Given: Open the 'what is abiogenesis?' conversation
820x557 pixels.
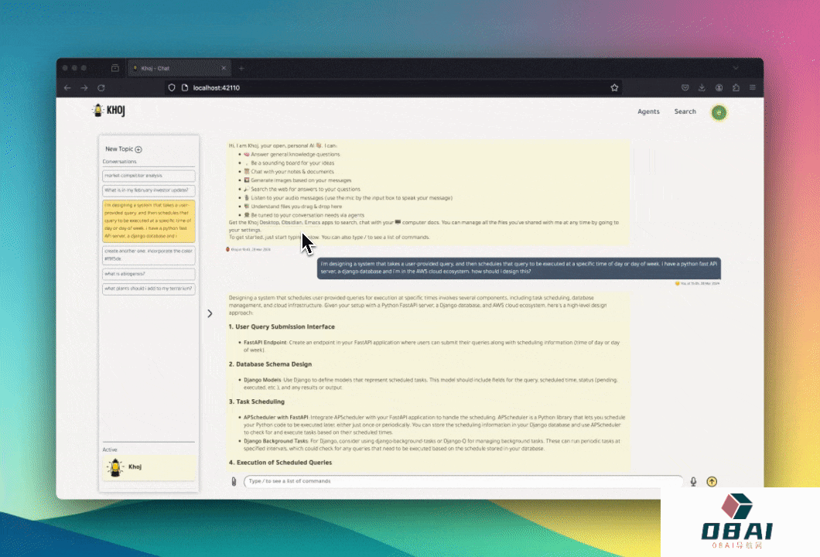Looking at the screenshot, I should pos(149,274).
